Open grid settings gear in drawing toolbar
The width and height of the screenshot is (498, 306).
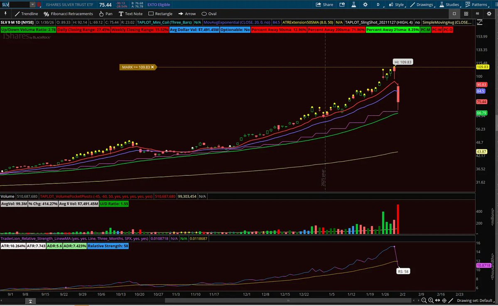point(489,14)
